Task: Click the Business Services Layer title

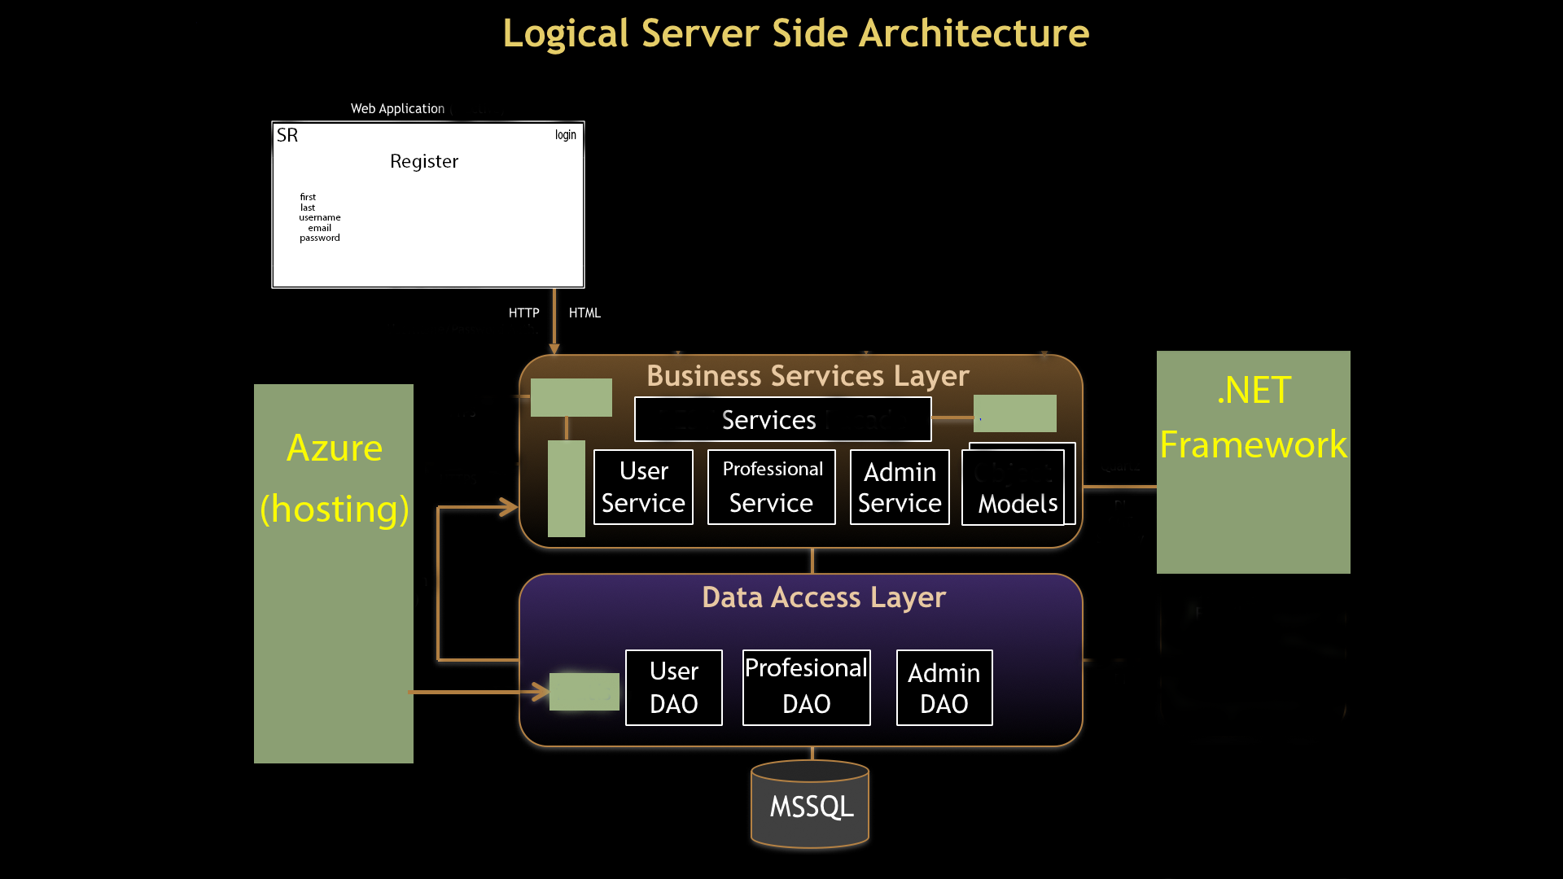Action: coord(807,376)
